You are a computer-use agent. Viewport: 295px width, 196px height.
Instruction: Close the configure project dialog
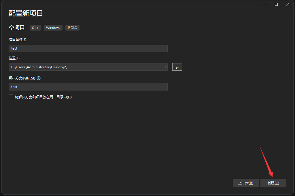point(288,4)
